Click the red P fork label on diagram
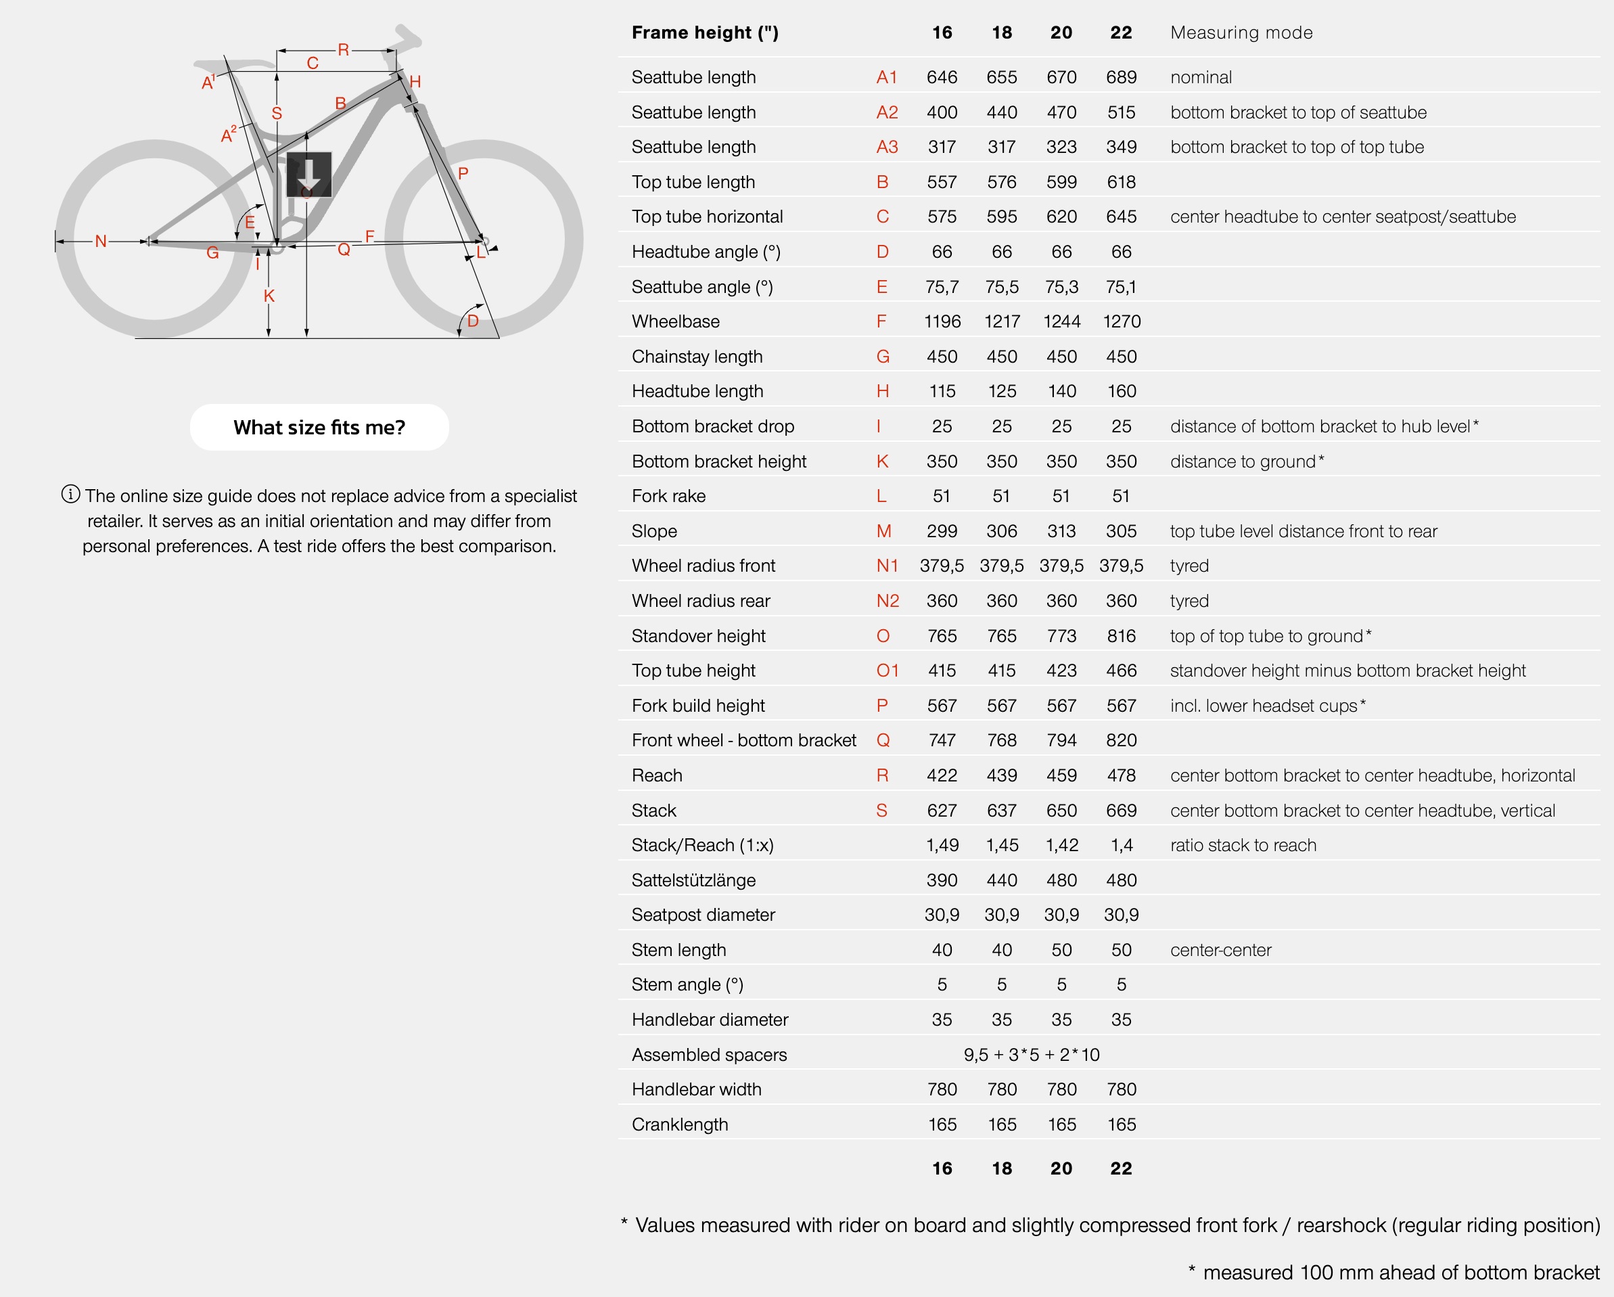Image resolution: width=1614 pixels, height=1297 pixels. pos(463,174)
